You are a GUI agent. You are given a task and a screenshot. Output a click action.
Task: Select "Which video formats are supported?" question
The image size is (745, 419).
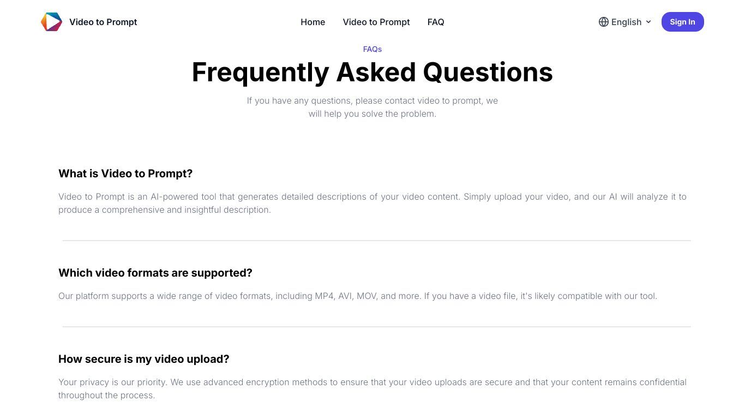coord(155,273)
